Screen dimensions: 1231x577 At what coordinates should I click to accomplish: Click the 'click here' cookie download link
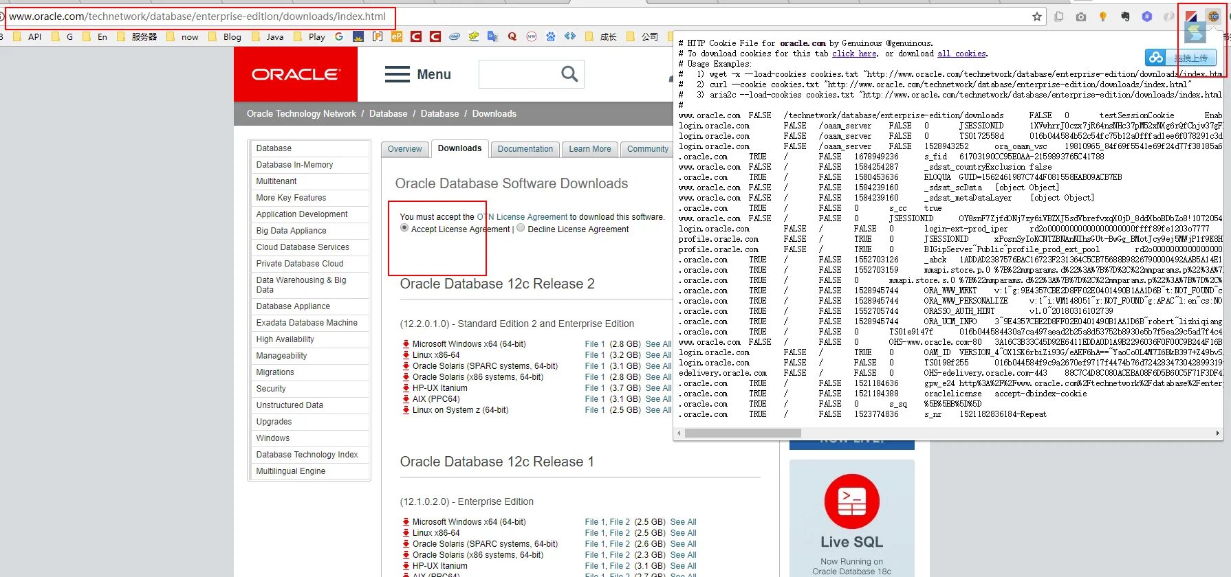coord(854,54)
